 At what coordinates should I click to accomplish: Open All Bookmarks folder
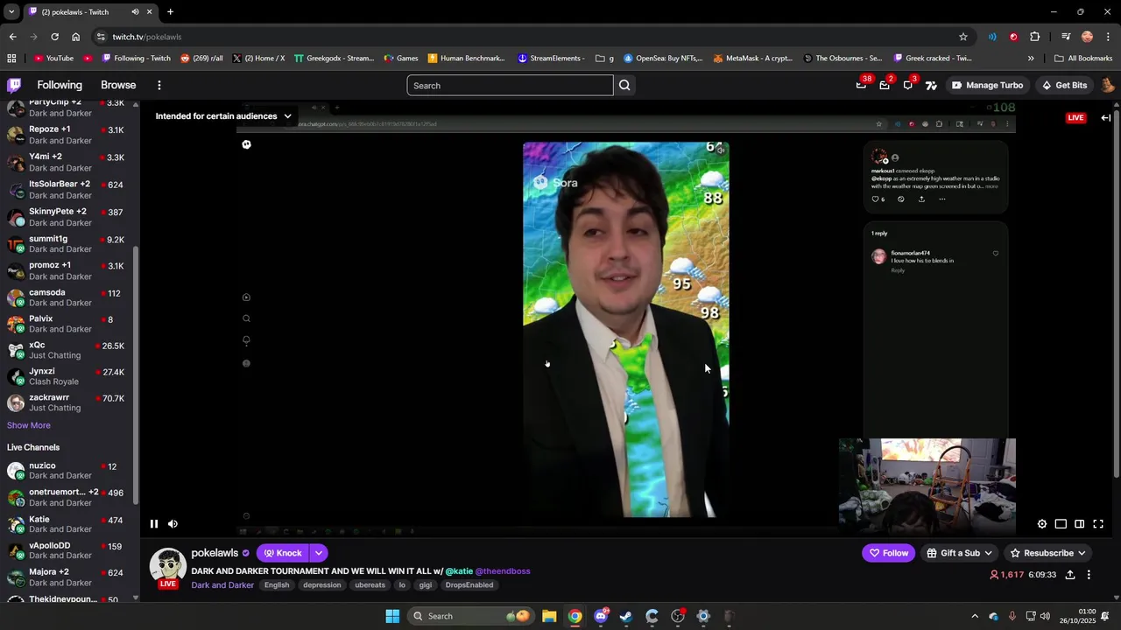1083,59
